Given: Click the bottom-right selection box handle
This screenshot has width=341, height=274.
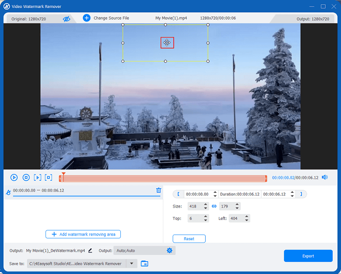Looking at the screenshot, I should (208, 61).
